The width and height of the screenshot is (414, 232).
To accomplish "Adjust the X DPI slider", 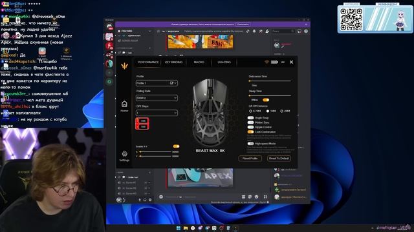I will pos(155,152).
